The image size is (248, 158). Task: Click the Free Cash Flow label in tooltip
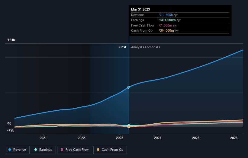[x=143, y=25]
